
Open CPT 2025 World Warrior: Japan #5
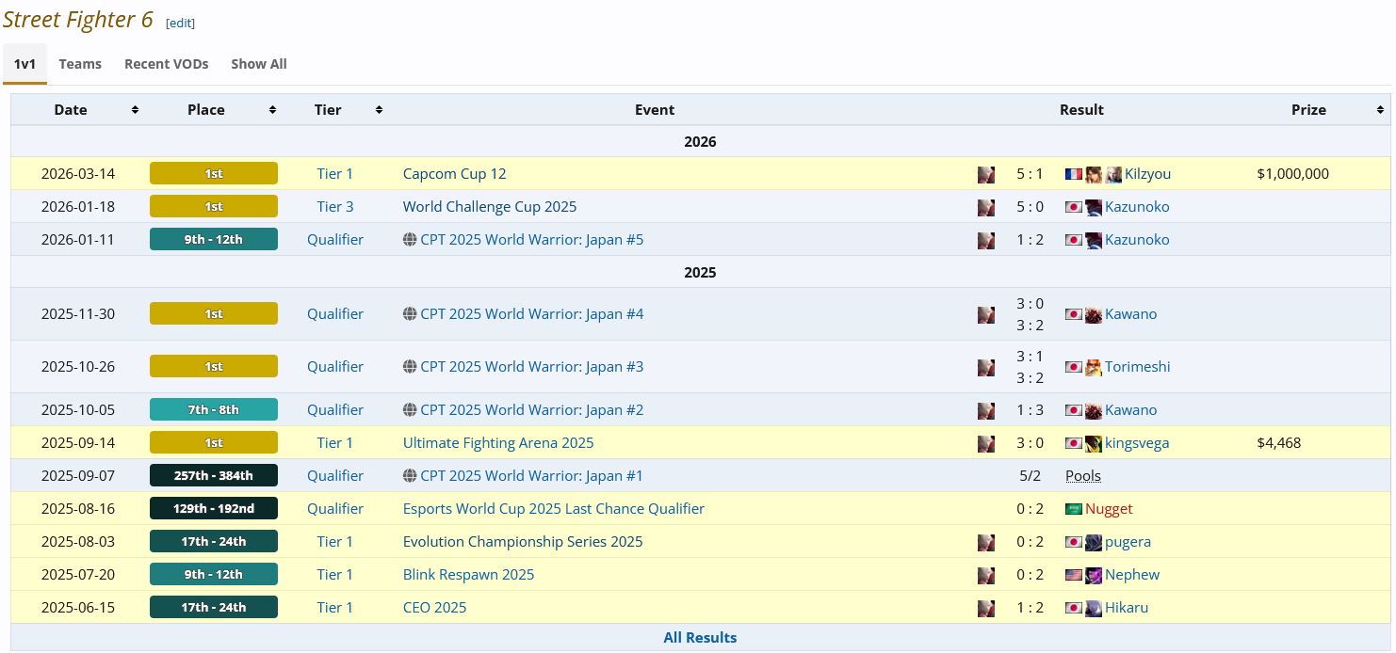click(x=532, y=240)
